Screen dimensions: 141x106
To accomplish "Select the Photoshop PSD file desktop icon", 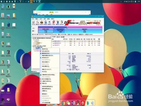I will coord(8,25).
